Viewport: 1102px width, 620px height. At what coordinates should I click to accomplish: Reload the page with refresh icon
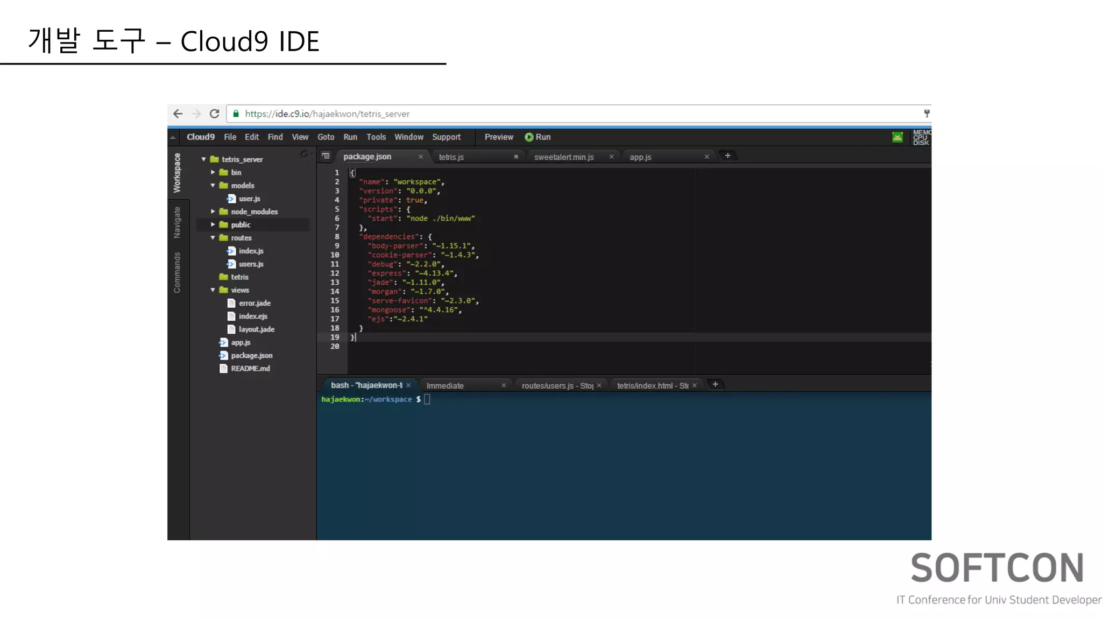(x=214, y=114)
